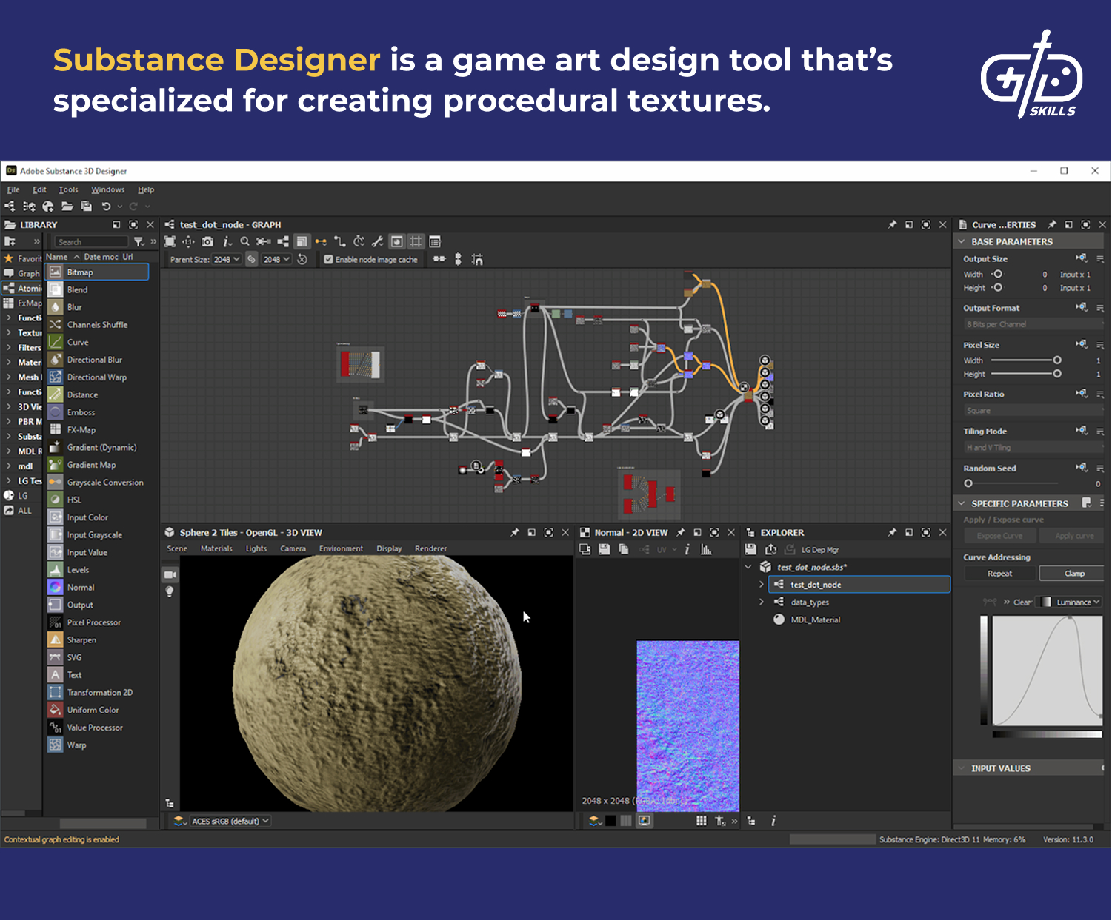Click the tiling grid icon below 2D view
Viewport: 1112px width, 920px height.
tap(701, 821)
